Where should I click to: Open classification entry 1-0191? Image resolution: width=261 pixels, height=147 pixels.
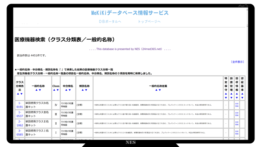coord(20,105)
